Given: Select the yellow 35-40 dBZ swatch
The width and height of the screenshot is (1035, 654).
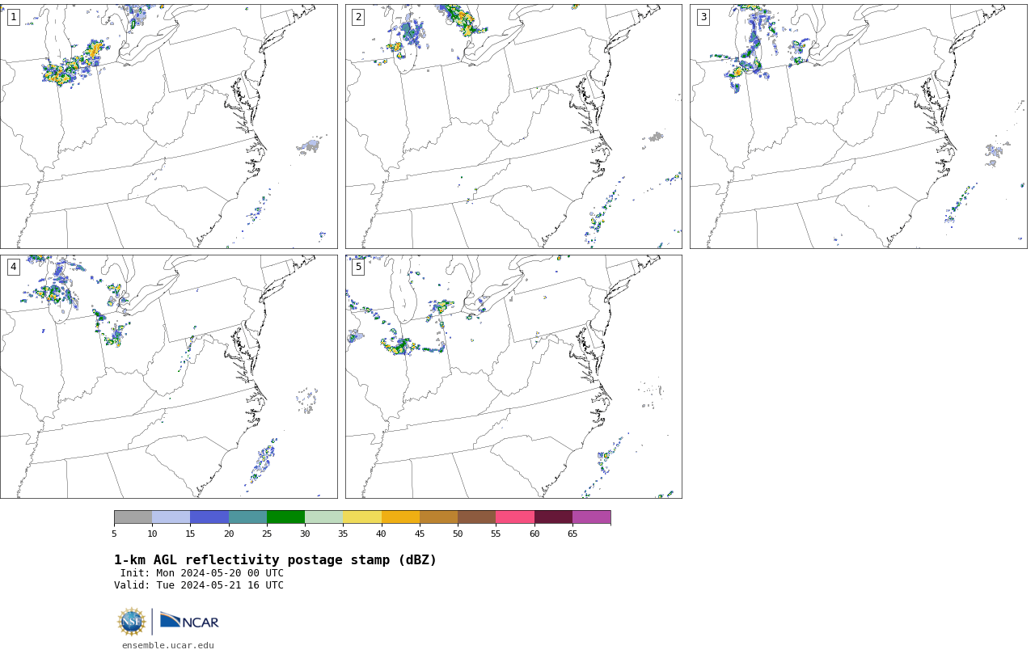Looking at the screenshot, I should click(362, 517).
